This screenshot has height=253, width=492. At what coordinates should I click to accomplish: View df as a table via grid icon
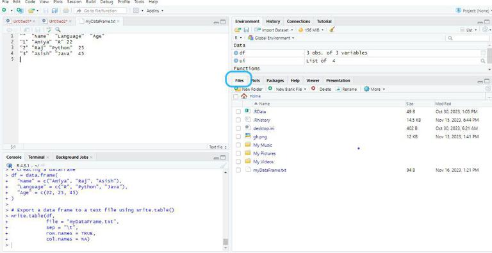click(x=483, y=53)
